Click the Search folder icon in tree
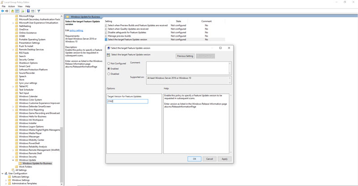Image resolution: width=358 pixels, height=186 pixels. 17,56
